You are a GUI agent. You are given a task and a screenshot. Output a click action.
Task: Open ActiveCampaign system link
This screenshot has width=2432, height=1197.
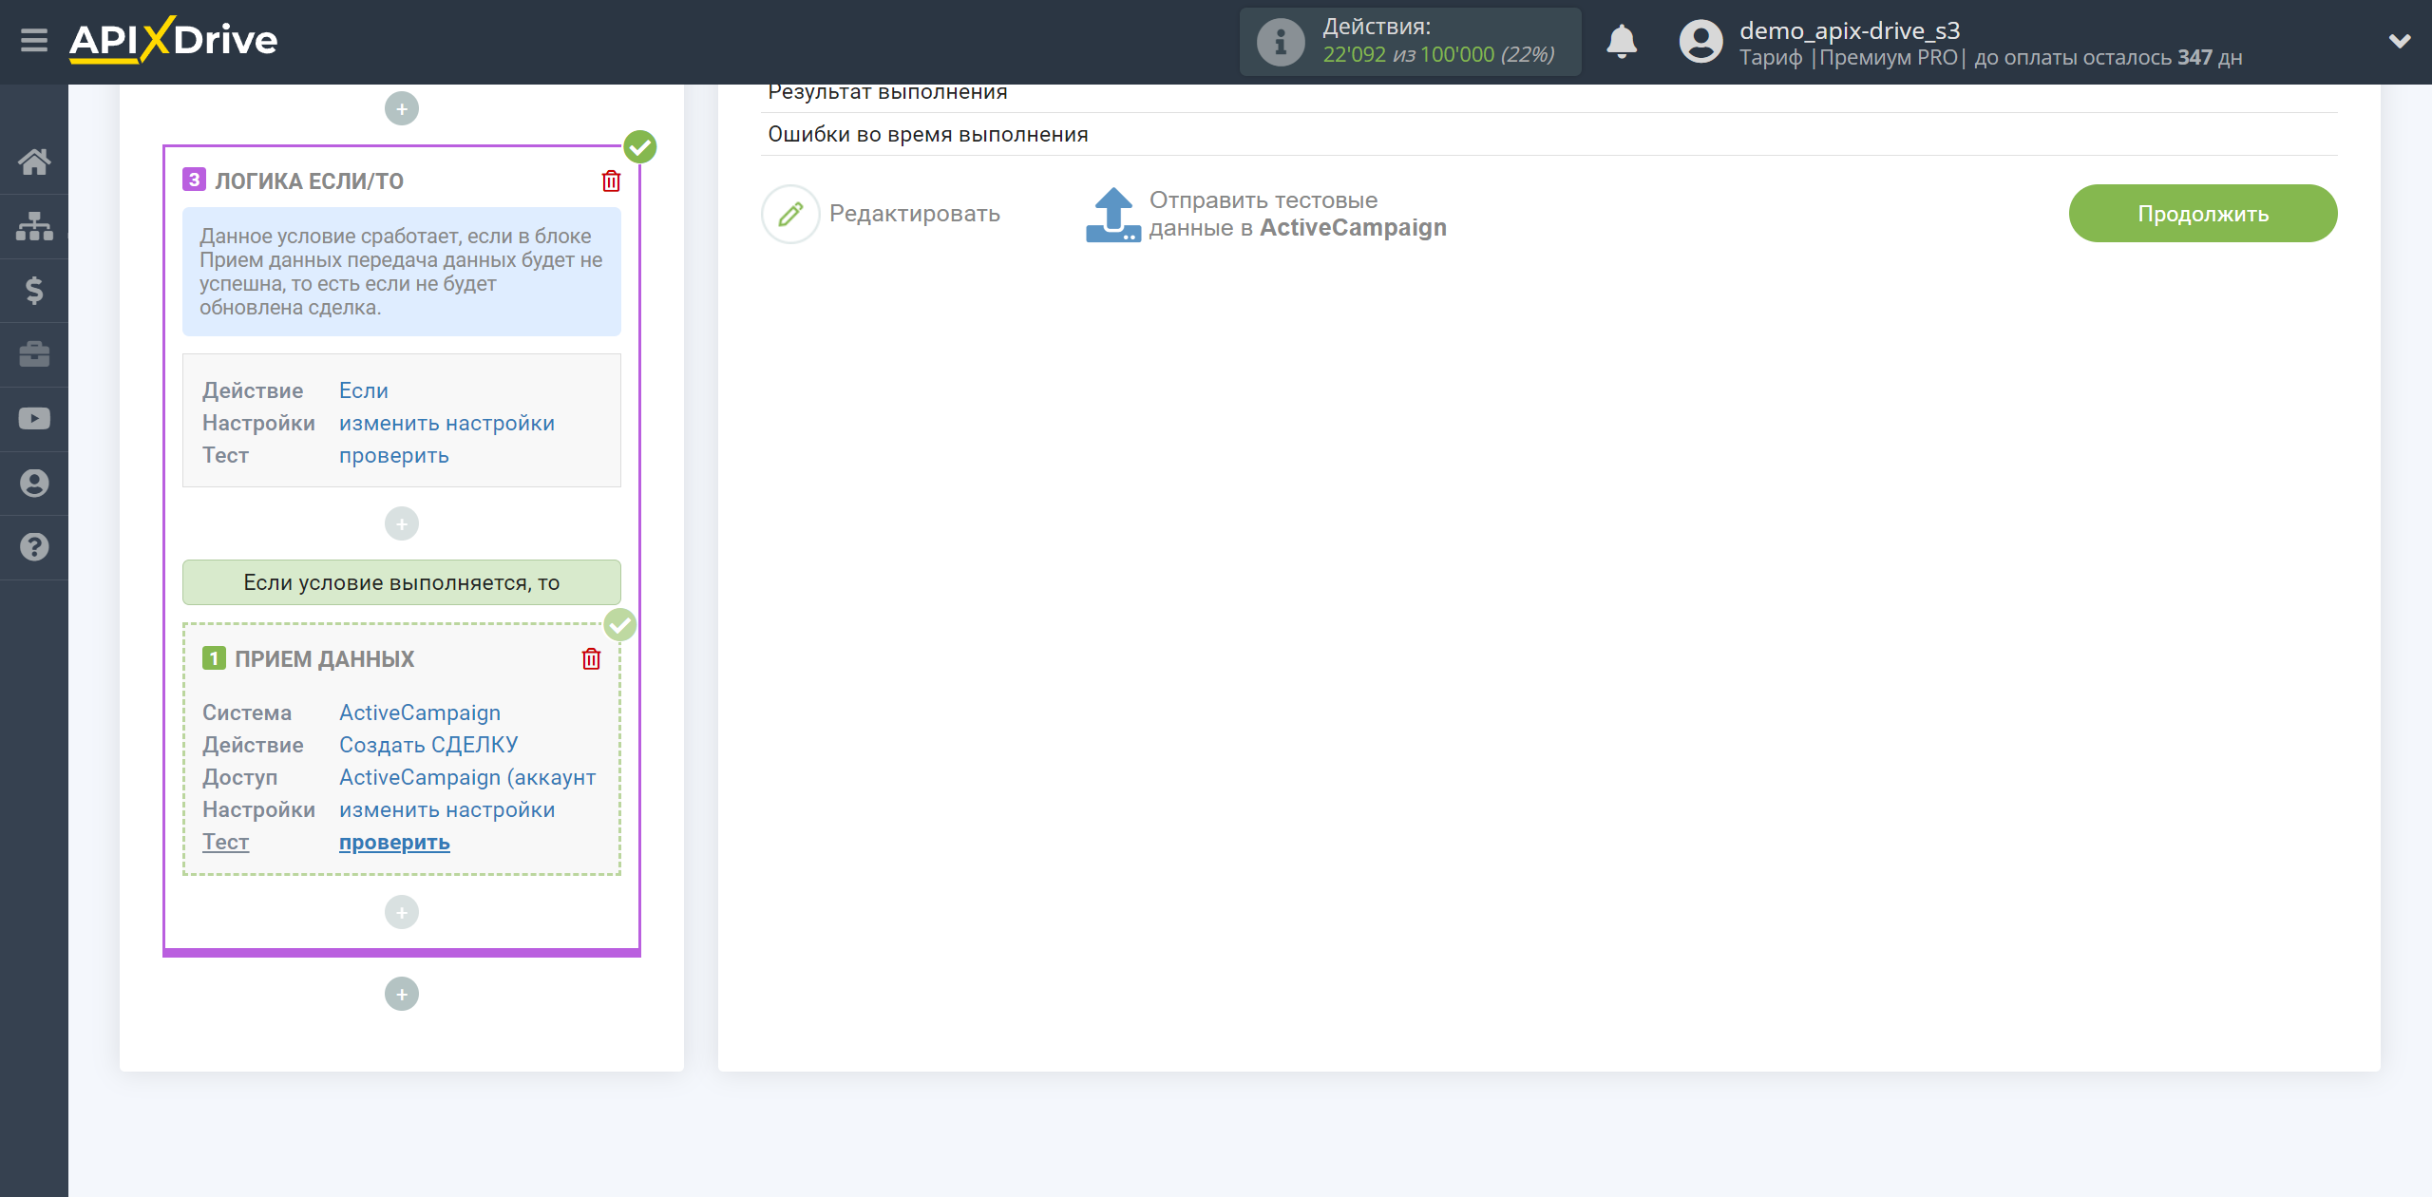pos(420,712)
